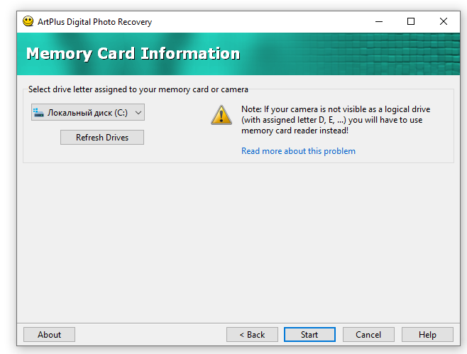Image resolution: width=467 pixels, height=354 pixels.
Task: Click the About button
Action: pos(49,335)
